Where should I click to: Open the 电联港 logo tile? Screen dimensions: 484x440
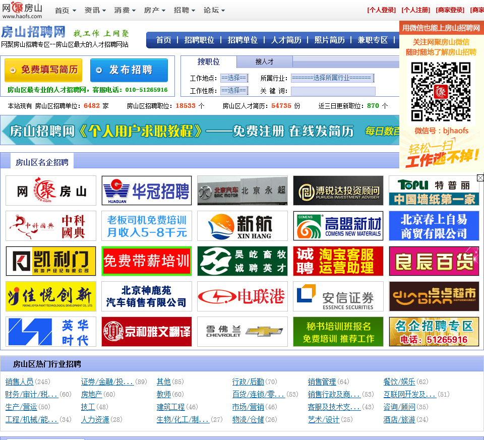[243, 296]
